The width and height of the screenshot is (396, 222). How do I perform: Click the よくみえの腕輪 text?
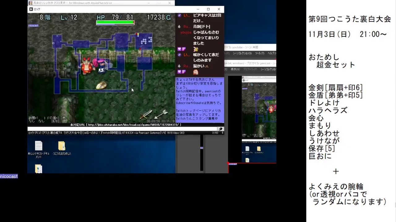pyautogui.click(x=336, y=187)
